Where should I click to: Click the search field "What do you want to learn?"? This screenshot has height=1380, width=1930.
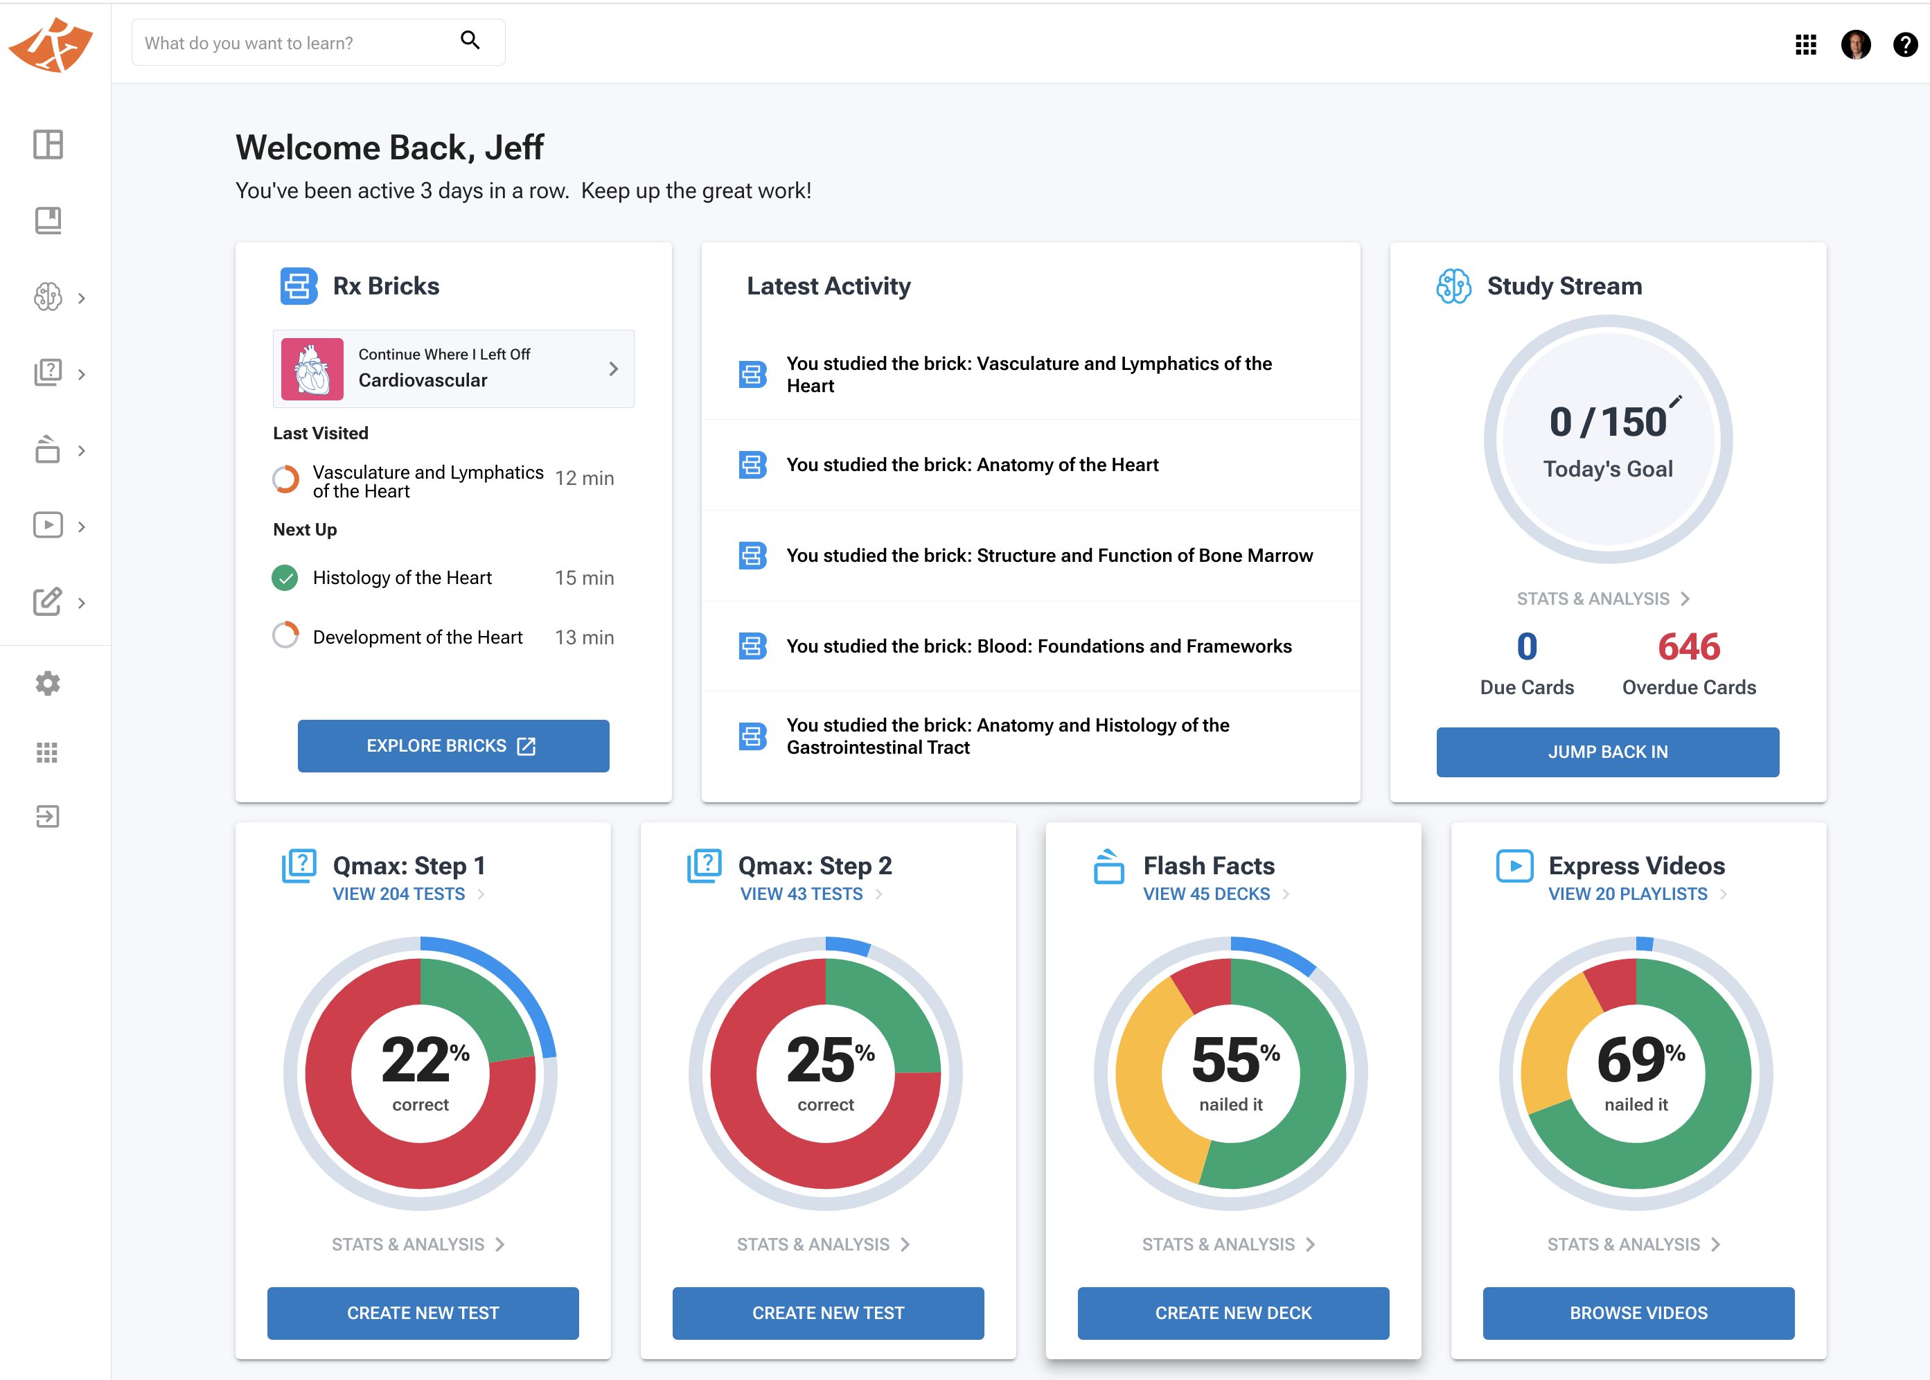(319, 42)
